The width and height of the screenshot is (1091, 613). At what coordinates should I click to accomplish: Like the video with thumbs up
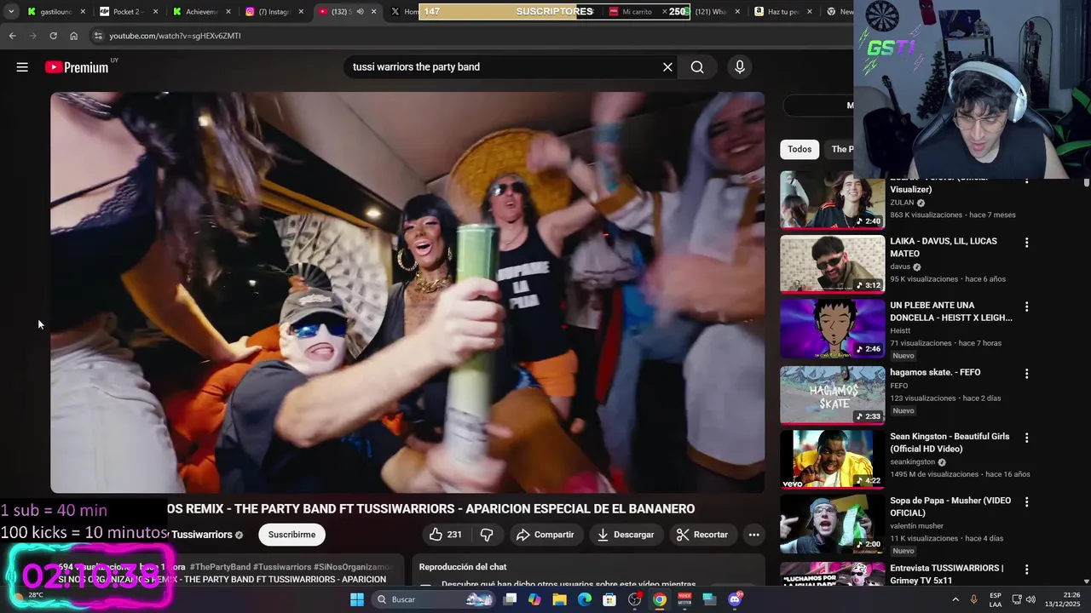[445, 535]
